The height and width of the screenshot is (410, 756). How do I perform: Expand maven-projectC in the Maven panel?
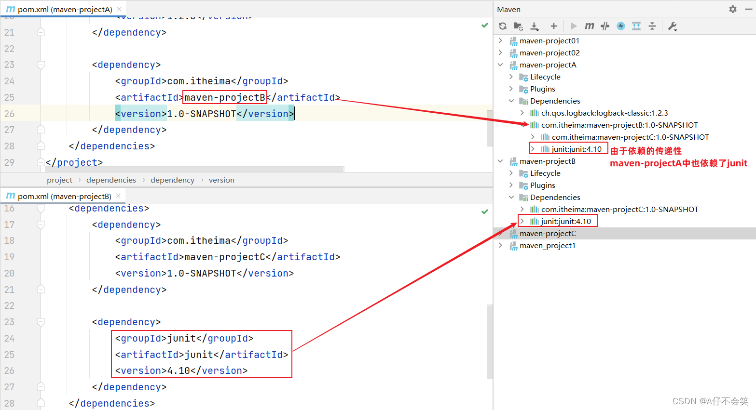point(500,233)
